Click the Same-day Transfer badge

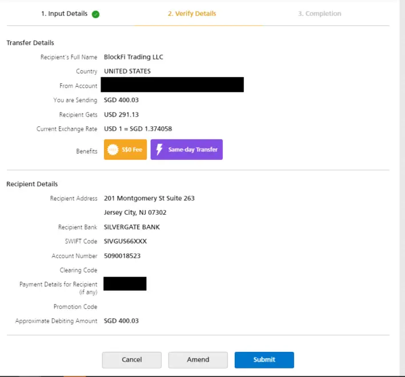point(186,150)
